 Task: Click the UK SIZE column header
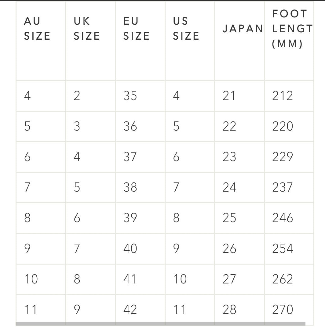(87, 29)
